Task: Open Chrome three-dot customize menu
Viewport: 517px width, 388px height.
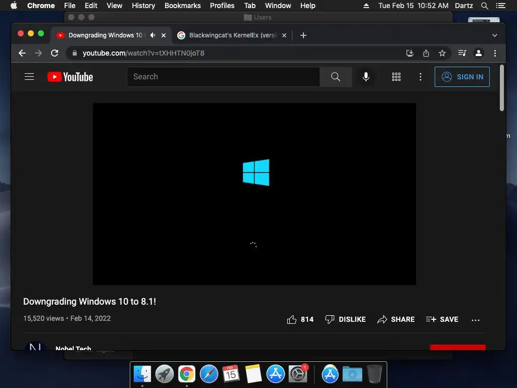Action: 495,53
